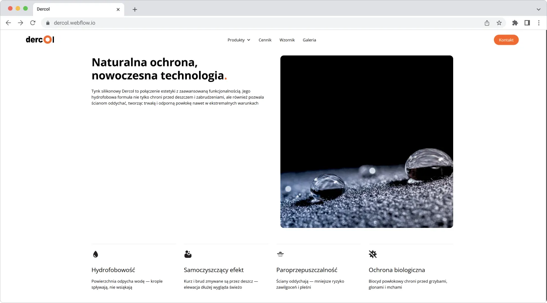Reload the page
This screenshot has height=303, width=547.
[x=33, y=23]
